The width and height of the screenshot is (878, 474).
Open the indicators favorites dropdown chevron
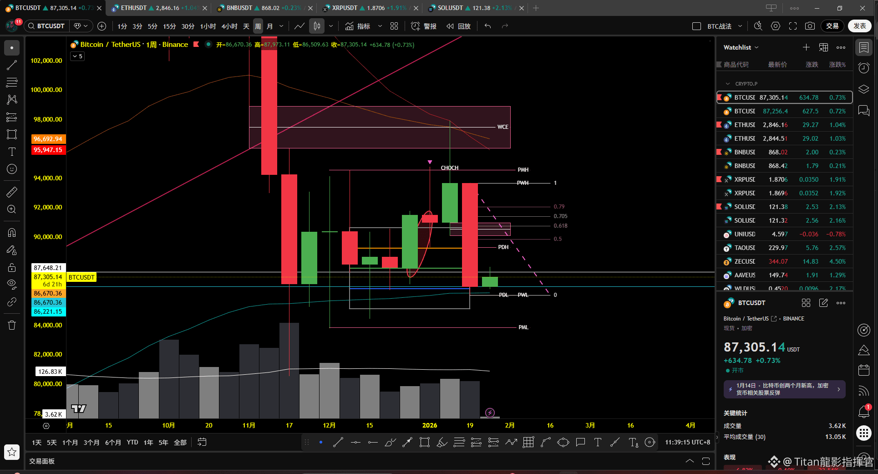click(x=380, y=26)
